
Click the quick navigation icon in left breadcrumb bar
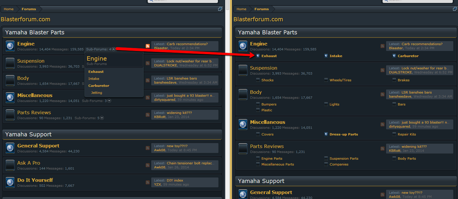[x=220, y=9]
